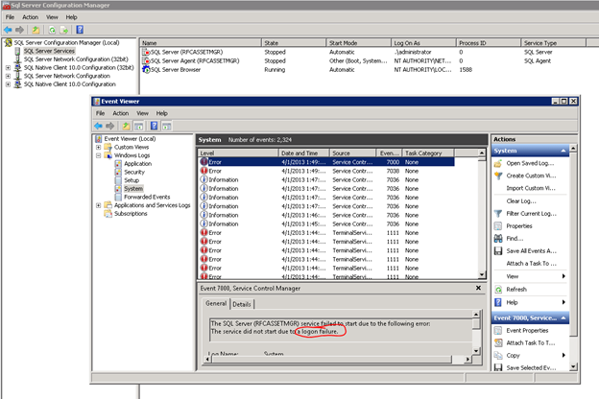Close event preview pane with X

click(x=478, y=289)
